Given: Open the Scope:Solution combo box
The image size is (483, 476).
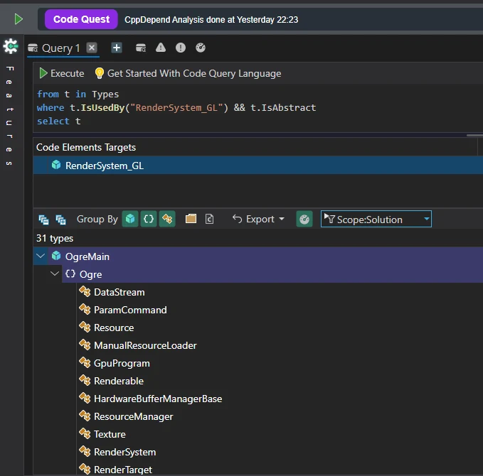Looking at the screenshot, I should (x=376, y=219).
